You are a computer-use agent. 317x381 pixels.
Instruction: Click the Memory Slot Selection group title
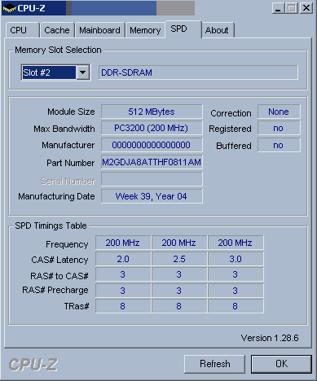coord(58,50)
